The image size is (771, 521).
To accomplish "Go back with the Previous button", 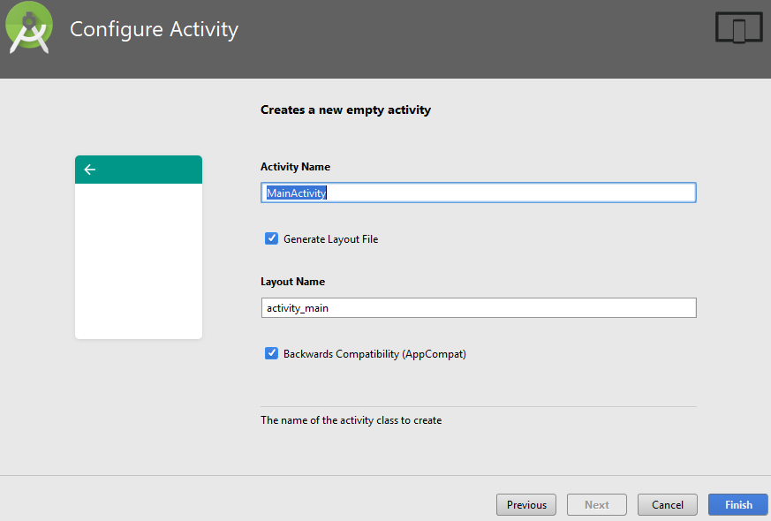I will point(526,505).
